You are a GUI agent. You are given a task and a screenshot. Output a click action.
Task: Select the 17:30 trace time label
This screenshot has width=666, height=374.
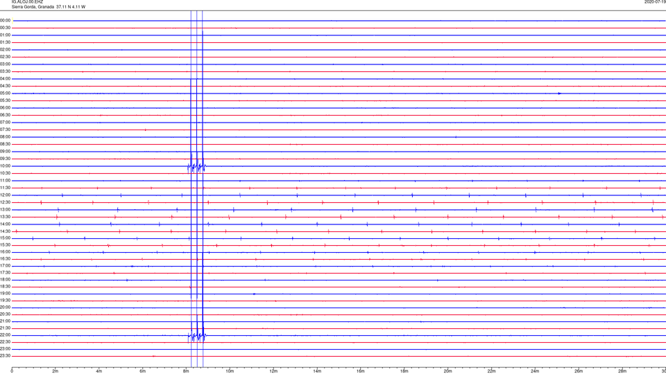pyautogui.click(x=5, y=273)
